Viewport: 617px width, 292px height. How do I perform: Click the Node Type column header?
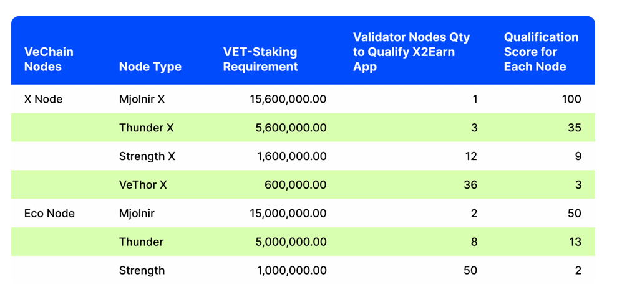click(x=150, y=67)
